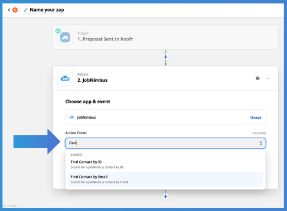Viewport: 287px width, 211px height.
Task: Open the three-dot menu for JobNimbus step
Action: point(268,78)
